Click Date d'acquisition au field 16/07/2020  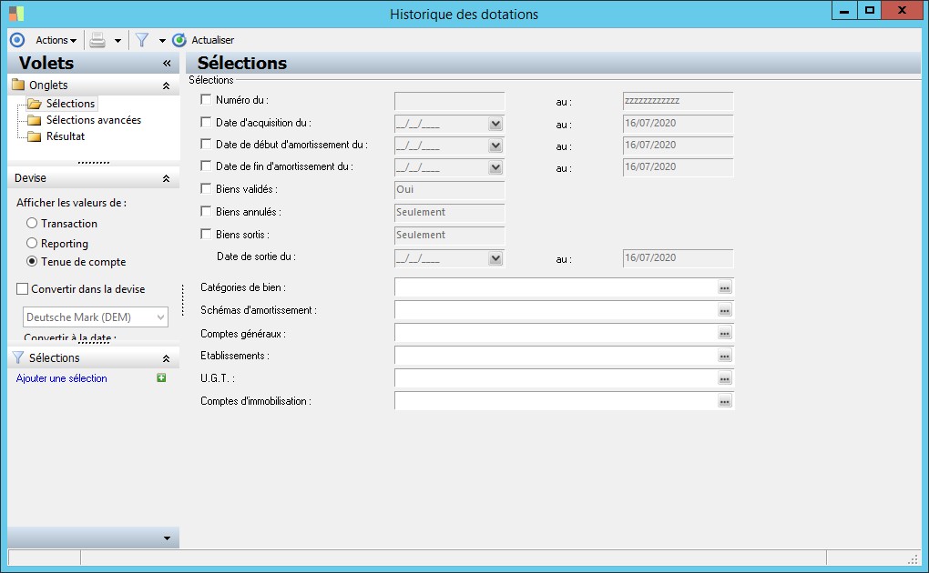tap(678, 124)
